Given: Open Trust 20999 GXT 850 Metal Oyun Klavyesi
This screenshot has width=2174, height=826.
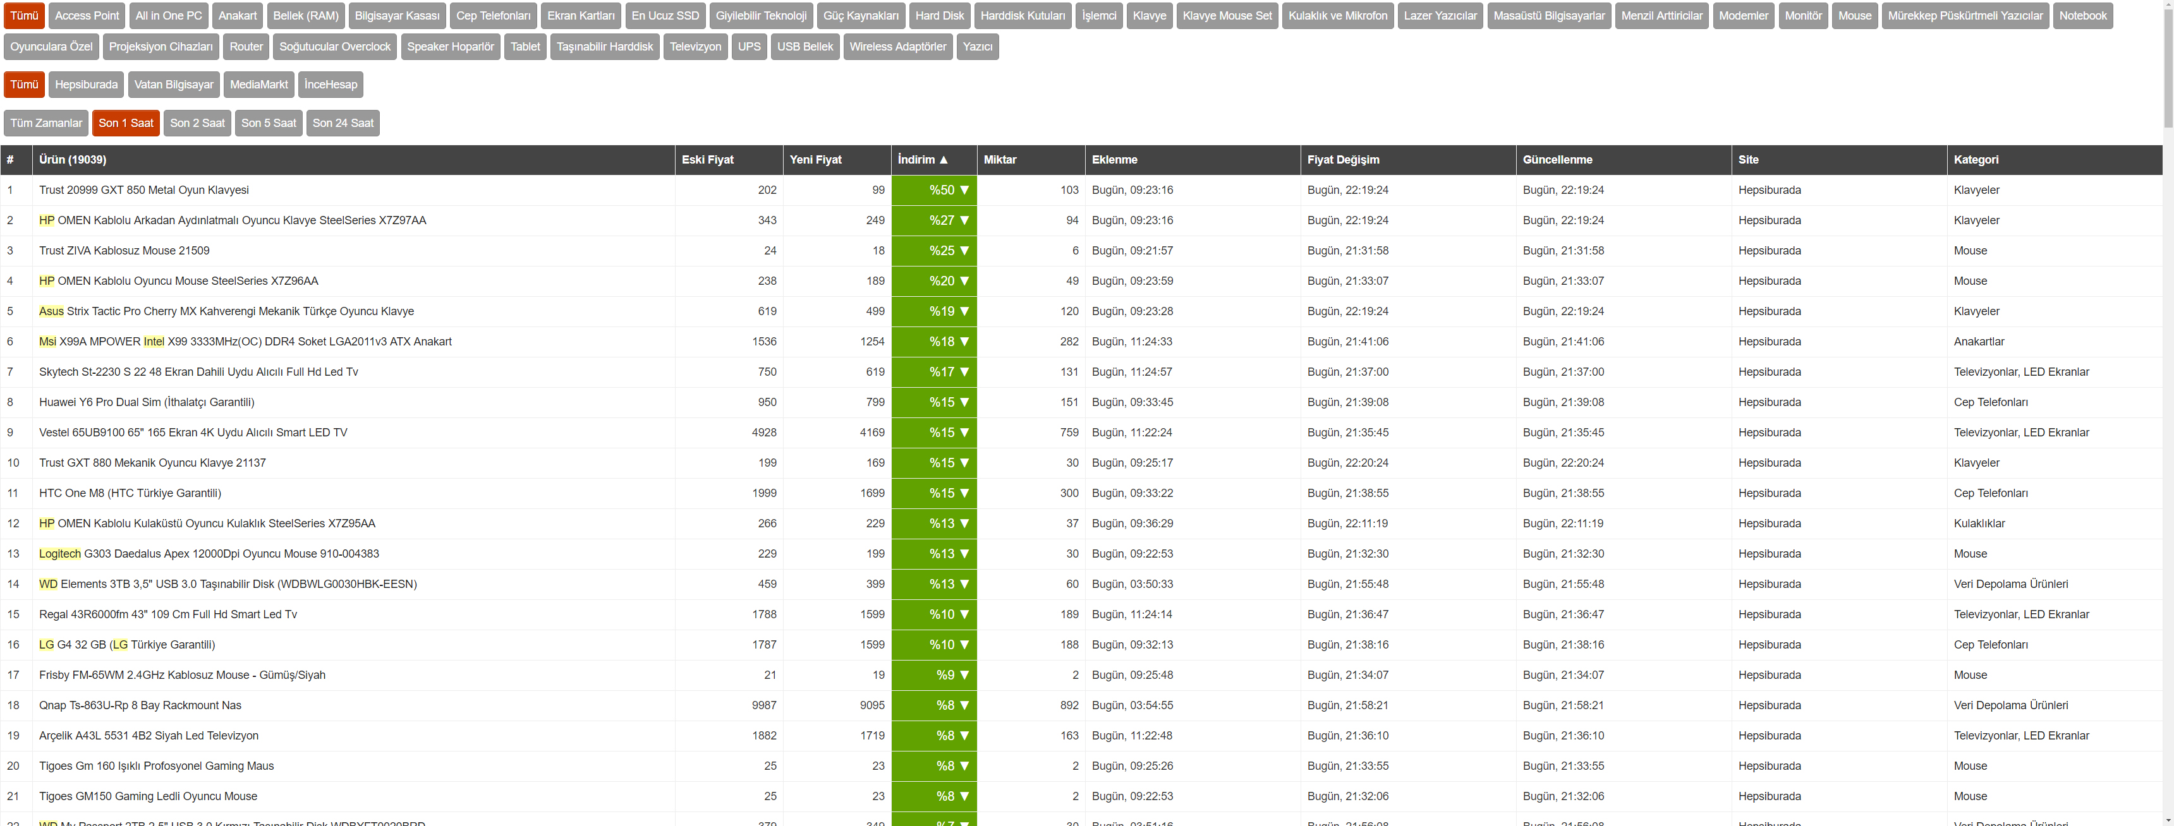Looking at the screenshot, I should click(144, 190).
